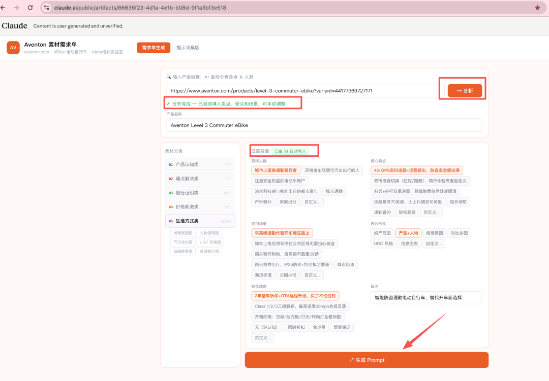Select category 02 痛点解决类
Viewport: 549px width, 381px height.
(200, 179)
